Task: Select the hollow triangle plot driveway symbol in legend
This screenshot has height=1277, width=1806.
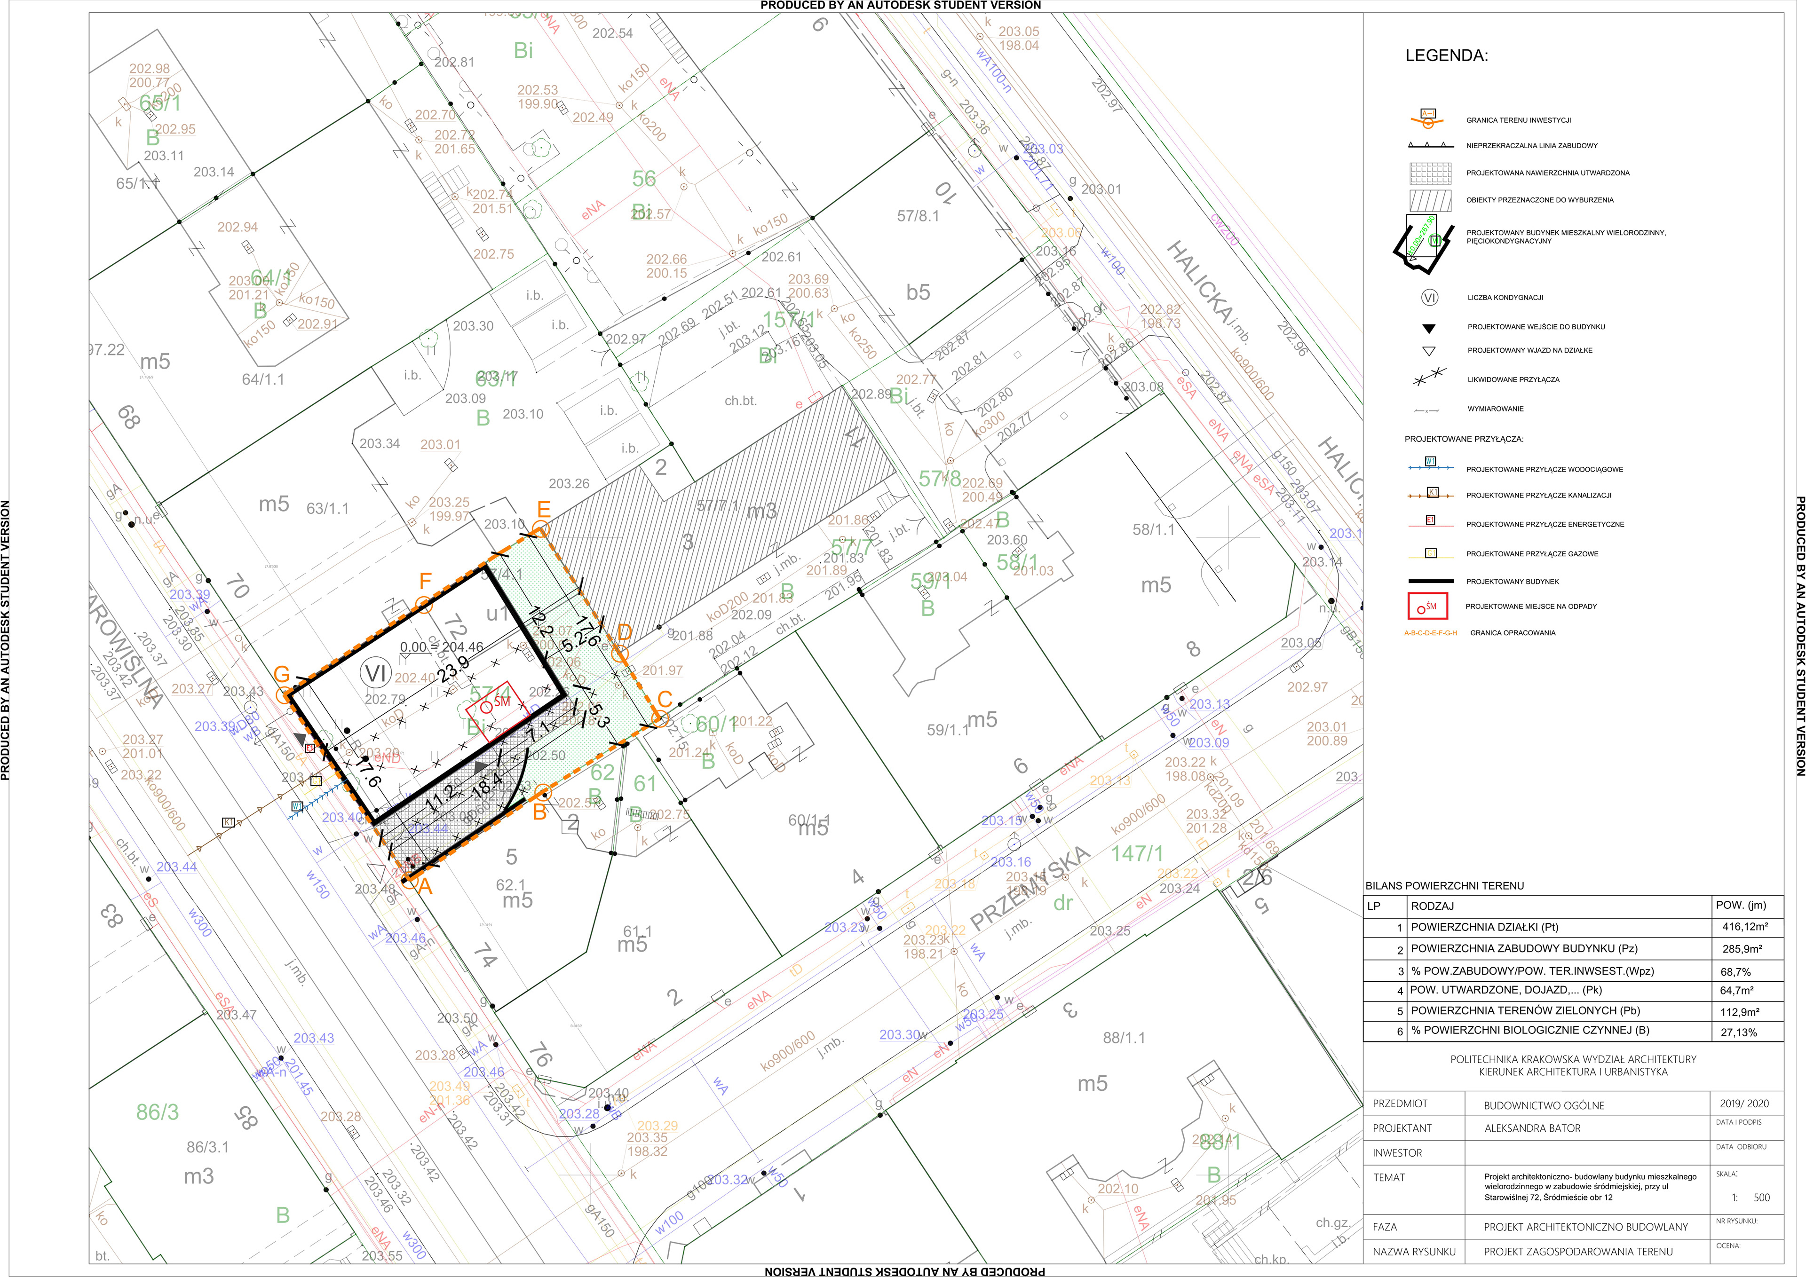Action: [1429, 351]
